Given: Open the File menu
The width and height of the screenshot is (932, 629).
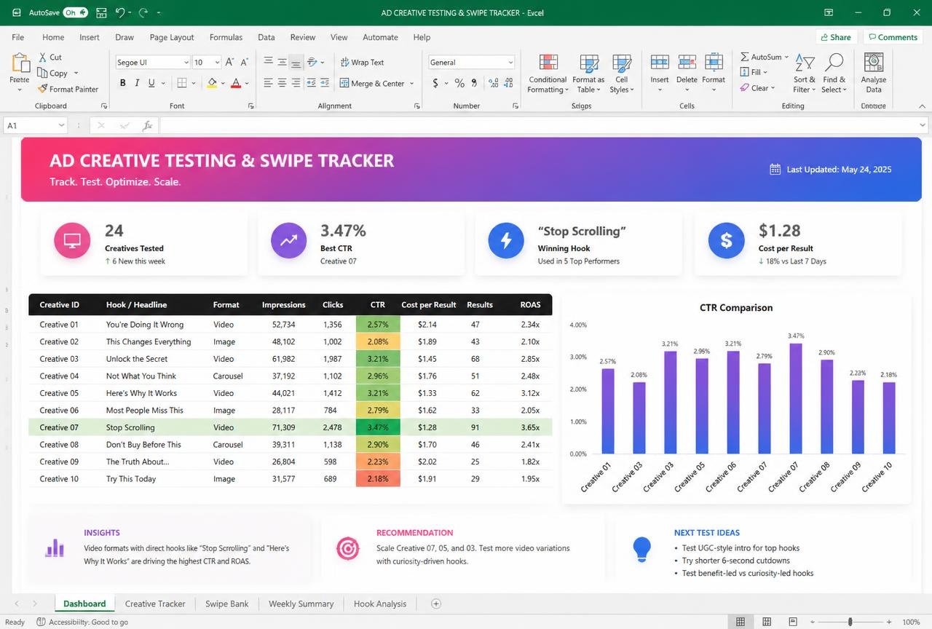Looking at the screenshot, I should pyautogui.click(x=18, y=37).
